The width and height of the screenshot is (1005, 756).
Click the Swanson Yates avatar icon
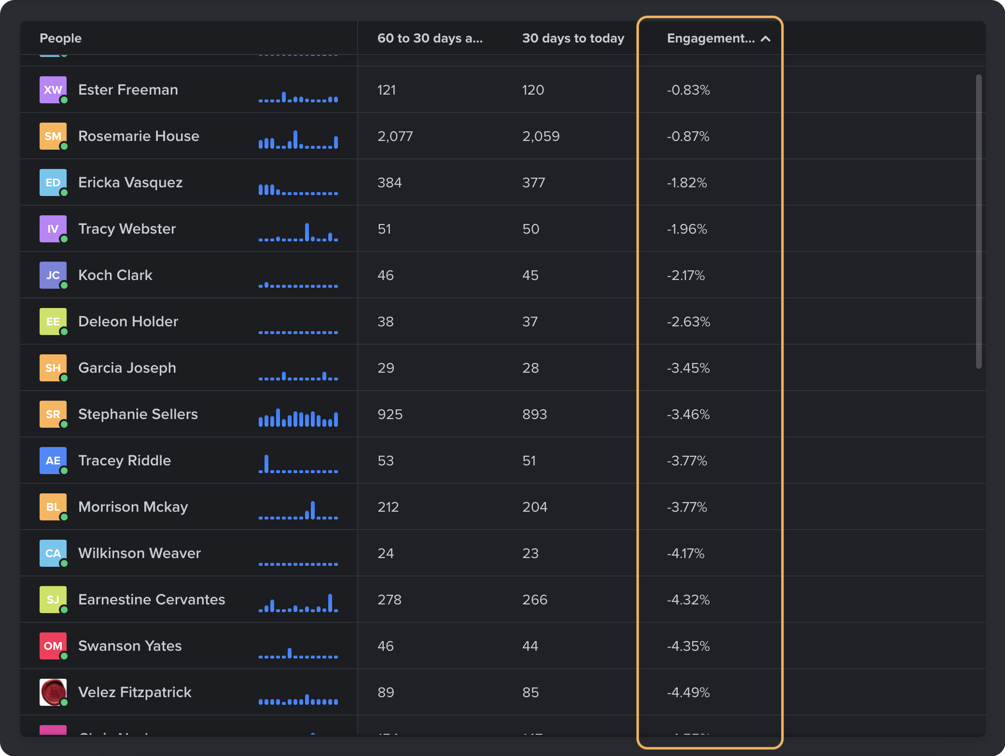tap(53, 644)
